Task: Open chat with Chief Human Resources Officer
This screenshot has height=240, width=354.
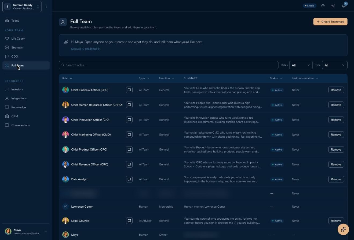Action: click(129, 105)
